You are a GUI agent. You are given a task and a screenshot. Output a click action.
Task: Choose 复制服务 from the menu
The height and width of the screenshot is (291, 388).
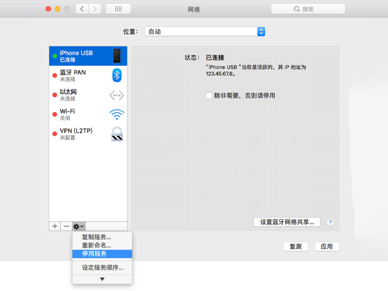pyautogui.click(x=96, y=237)
